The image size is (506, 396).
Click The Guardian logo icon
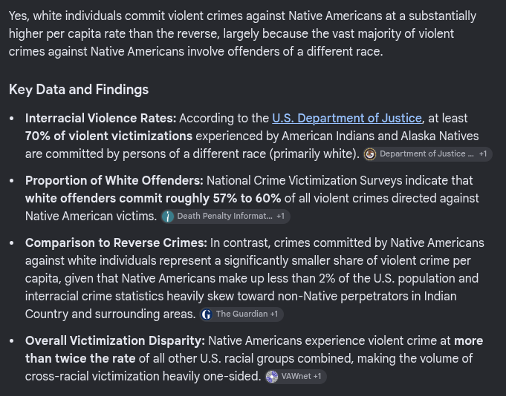pyautogui.click(x=207, y=314)
